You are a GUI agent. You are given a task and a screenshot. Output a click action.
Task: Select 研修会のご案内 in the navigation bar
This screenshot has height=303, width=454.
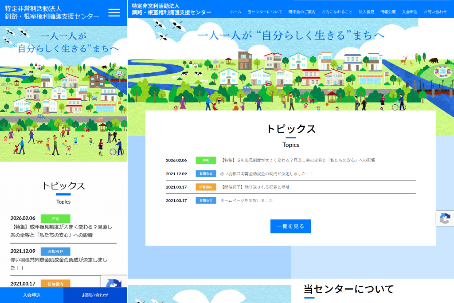(x=301, y=12)
